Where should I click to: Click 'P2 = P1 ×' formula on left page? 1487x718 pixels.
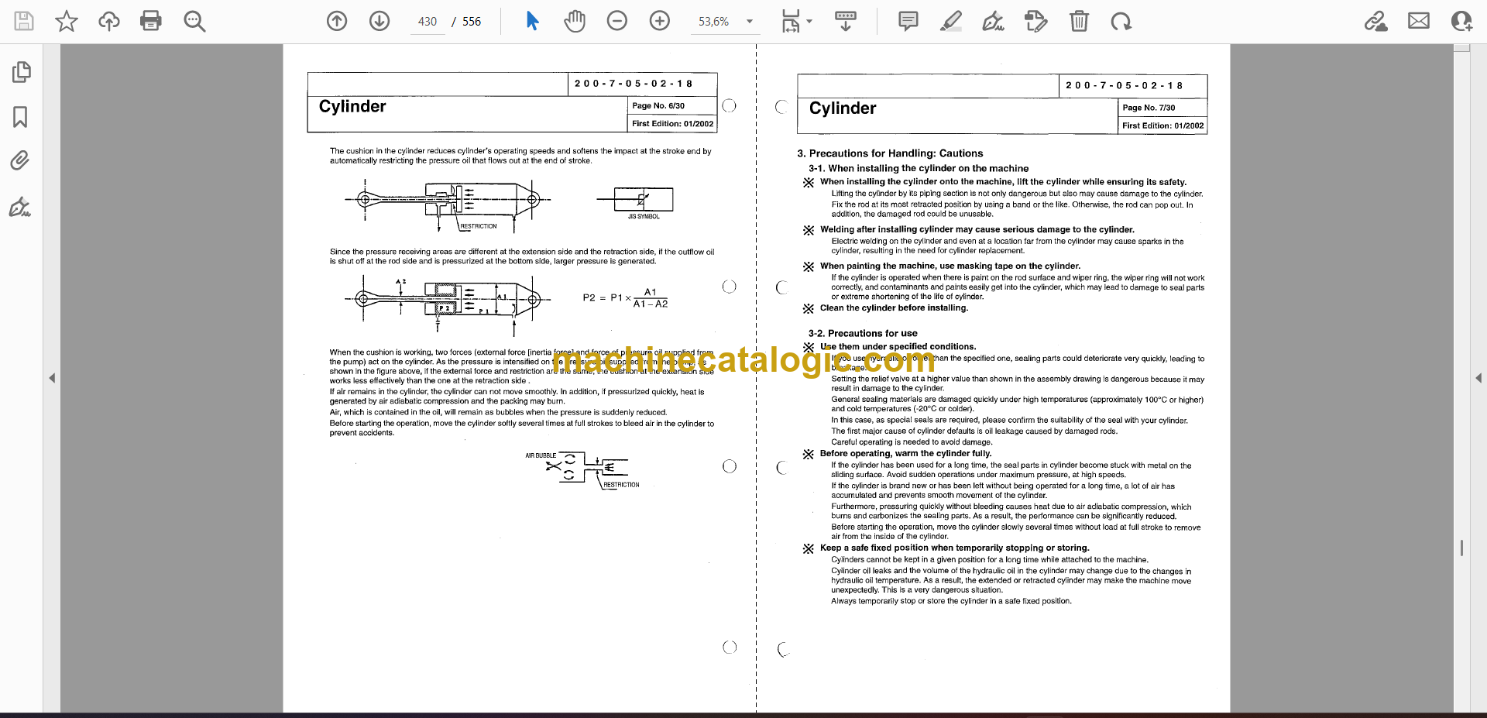(x=607, y=297)
